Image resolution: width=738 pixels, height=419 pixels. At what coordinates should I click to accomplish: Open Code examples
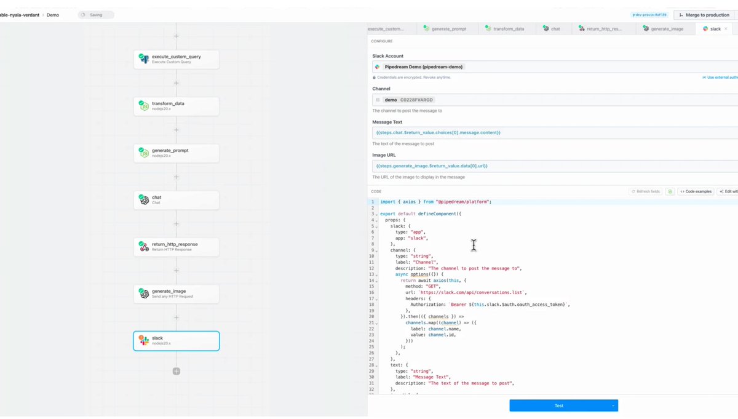click(x=696, y=191)
